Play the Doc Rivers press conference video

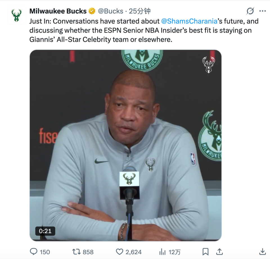point(125,145)
